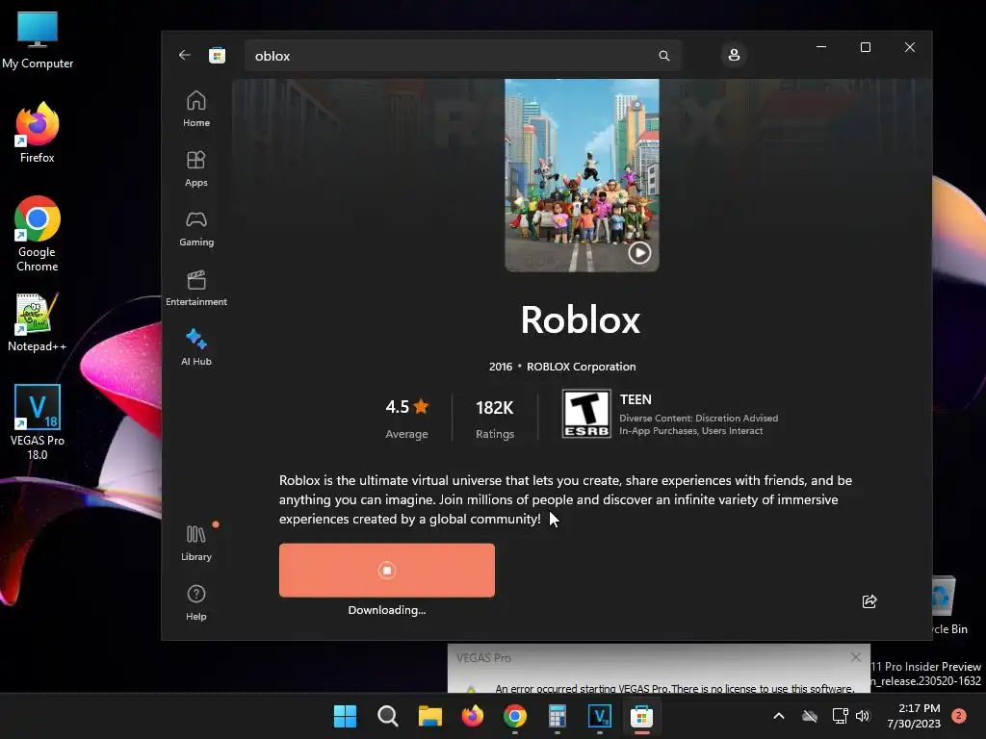Click the cloud sync tray icon
This screenshot has height=739, width=986.
(x=810, y=716)
